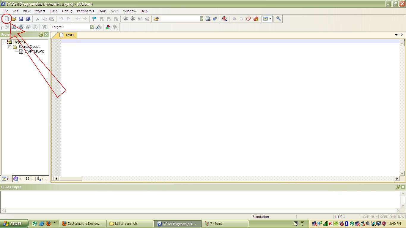Screen dimensions: 406x228
Task: Click the editor horizontal scrollbar thumb
Action: (70, 178)
